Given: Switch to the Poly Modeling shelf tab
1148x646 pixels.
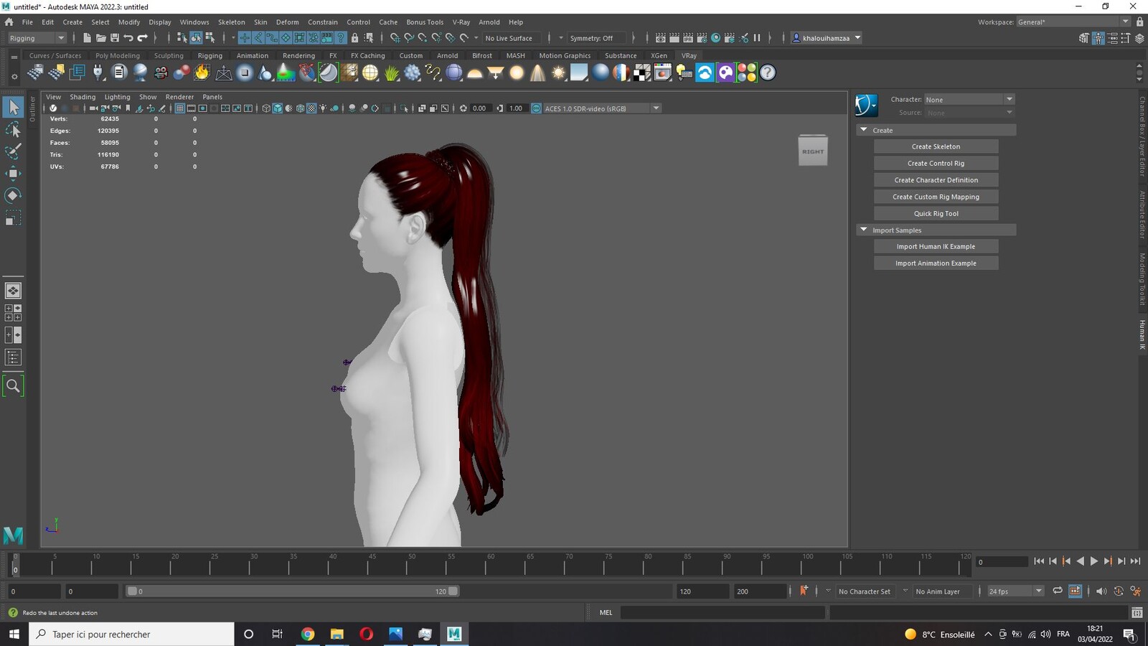Looking at the screenshot, I should click(x=118, y=55).
